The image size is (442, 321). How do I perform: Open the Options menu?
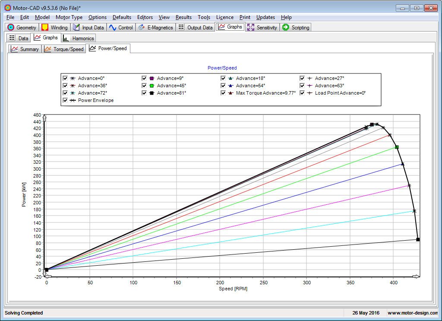98,17
